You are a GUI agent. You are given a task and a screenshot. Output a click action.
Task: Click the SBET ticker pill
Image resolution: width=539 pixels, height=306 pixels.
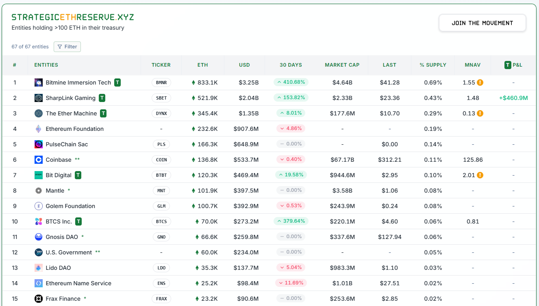tap(161, 98)
